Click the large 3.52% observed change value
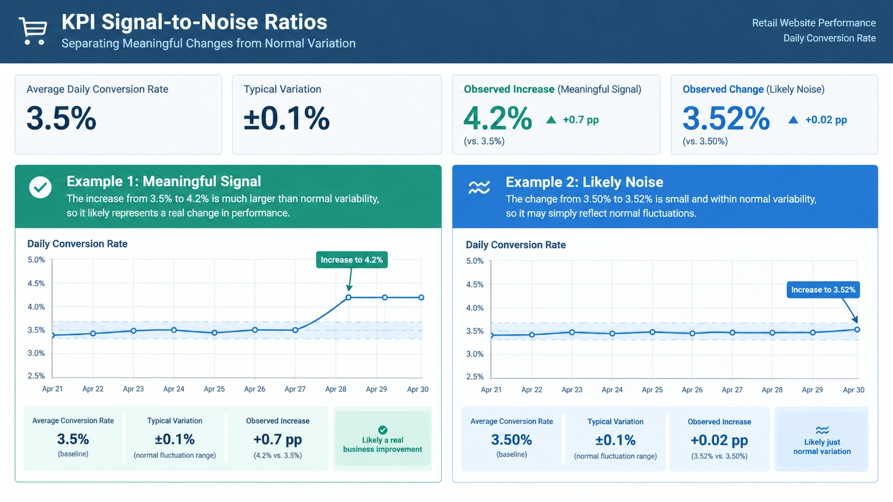Image resolution: width=893 pixels, height=502 pixels. pos(726,118)
